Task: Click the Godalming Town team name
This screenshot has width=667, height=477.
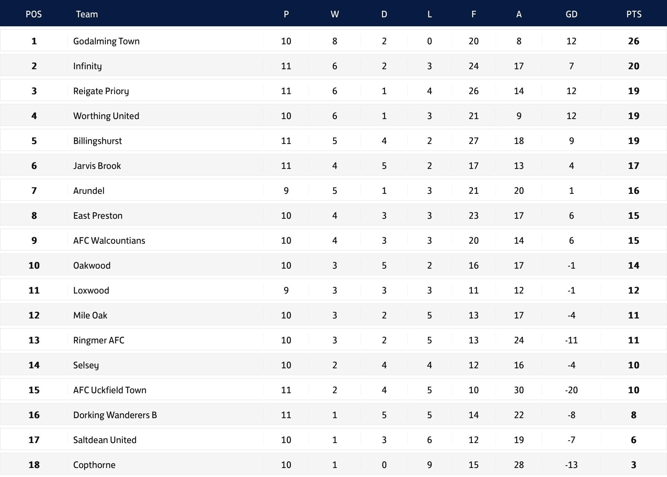Action: click(x=106, y=41)
